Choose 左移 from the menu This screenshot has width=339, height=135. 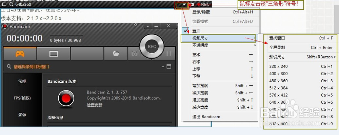tap(220, 55)
